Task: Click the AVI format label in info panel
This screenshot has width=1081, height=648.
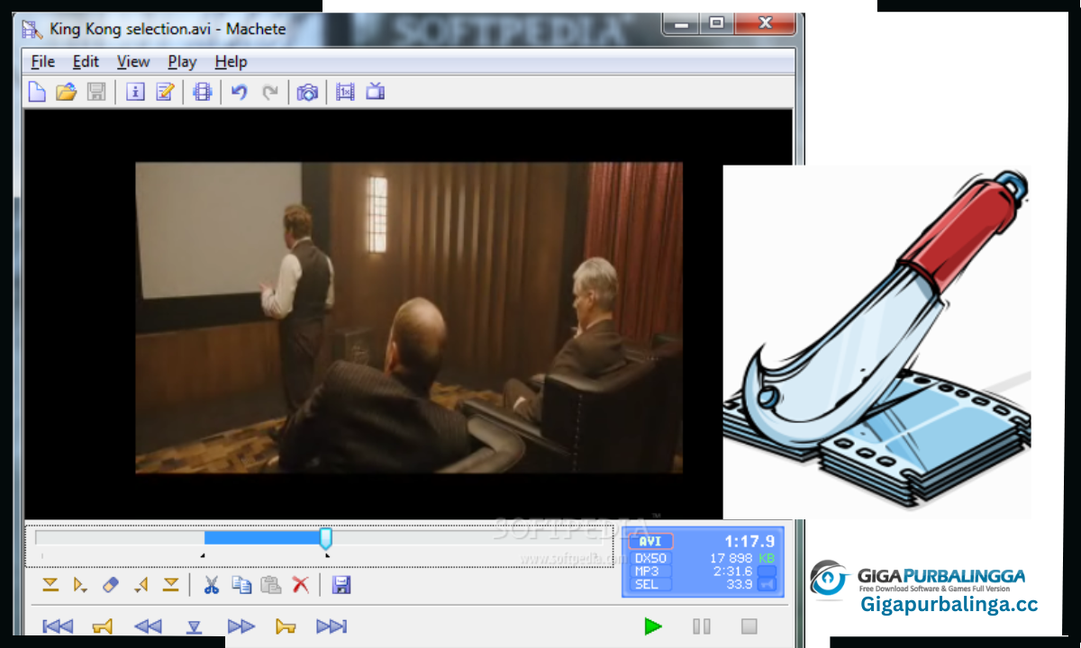Action: coord(650,542)
